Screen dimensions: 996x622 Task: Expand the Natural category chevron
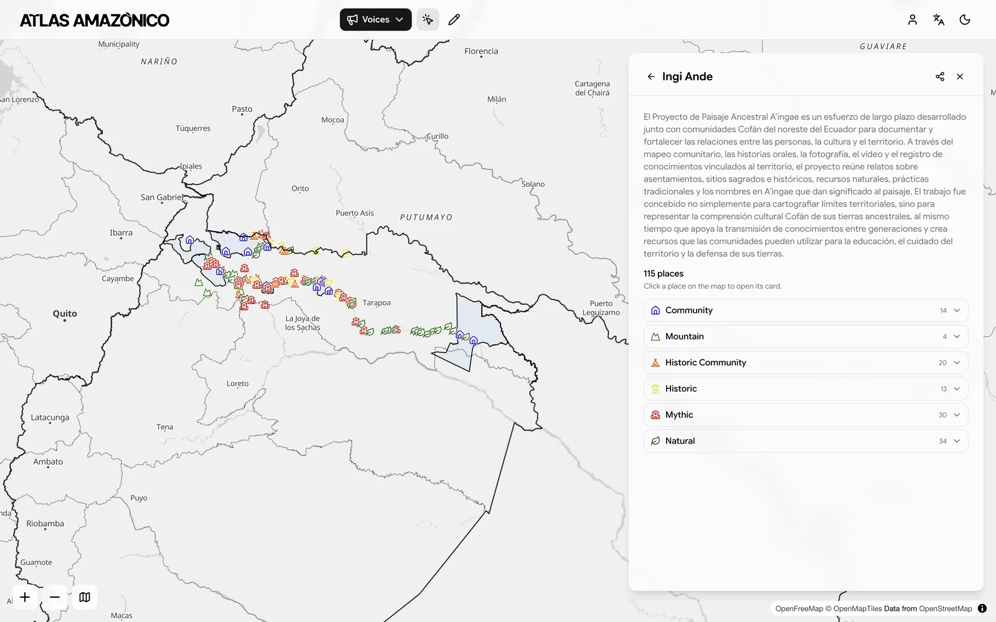pos(957,441)
